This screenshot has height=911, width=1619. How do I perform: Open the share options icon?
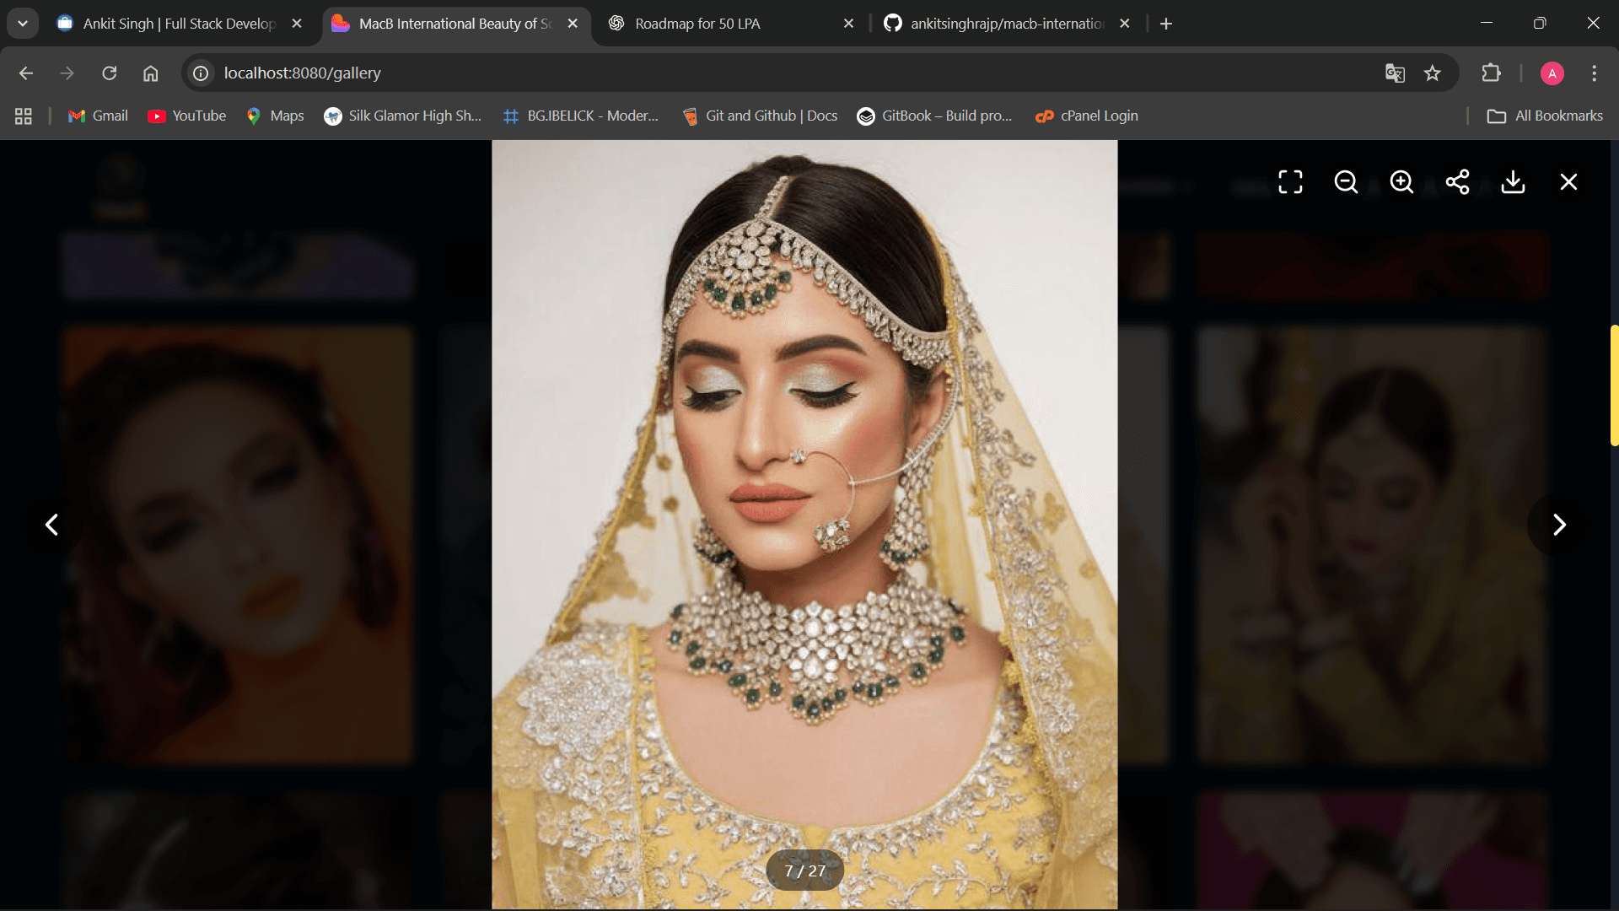1457,182
